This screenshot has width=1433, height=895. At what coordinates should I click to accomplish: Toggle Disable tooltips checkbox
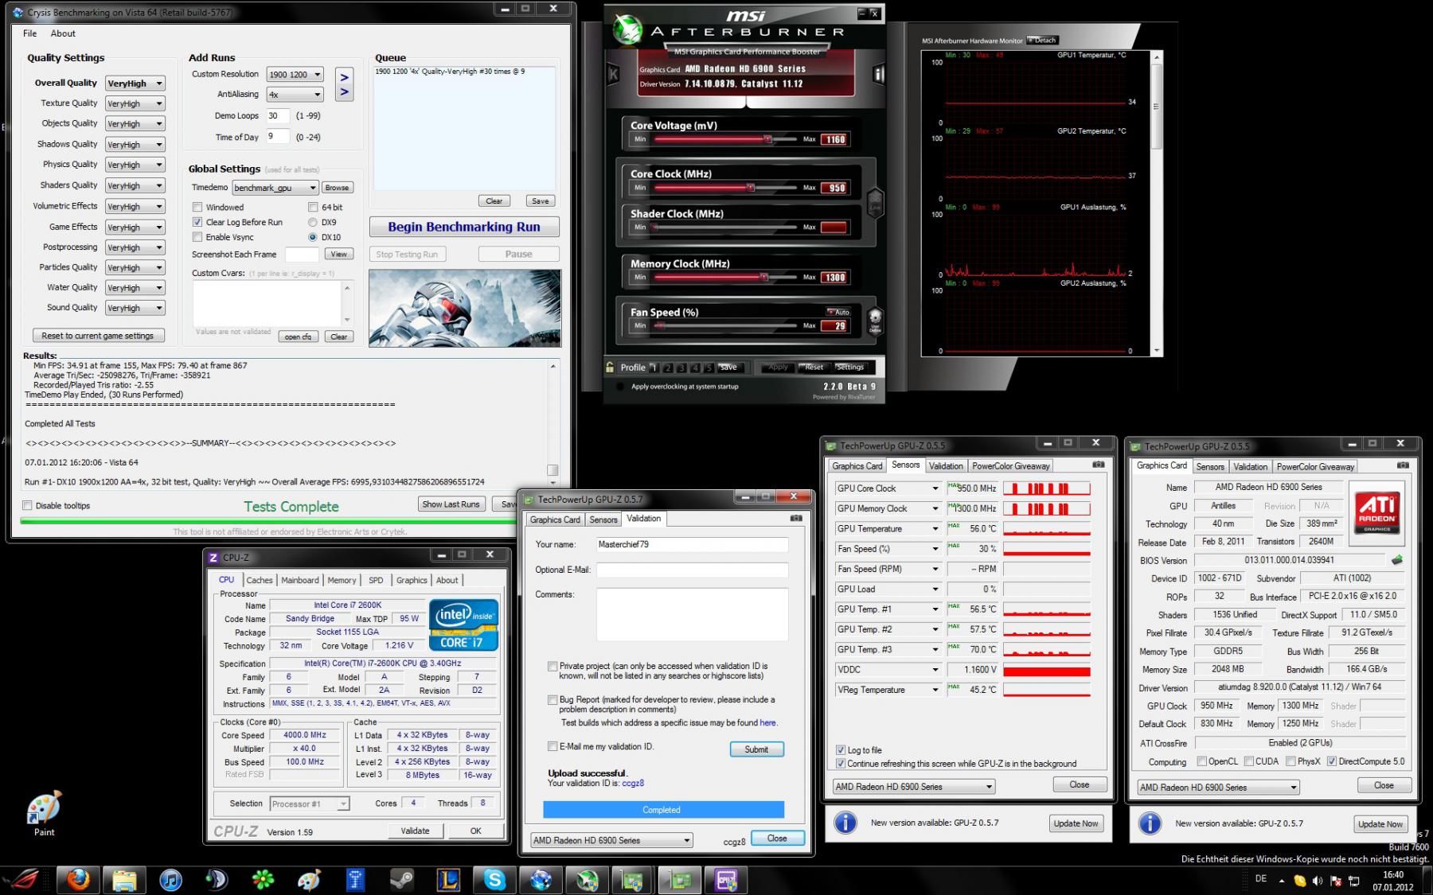[x=28, y=505]
